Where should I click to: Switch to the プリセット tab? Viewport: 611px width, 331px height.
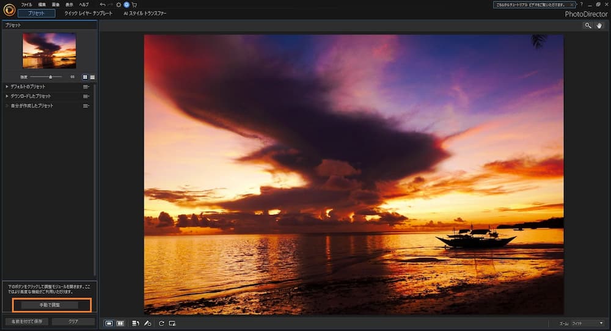tap(36, 13)
